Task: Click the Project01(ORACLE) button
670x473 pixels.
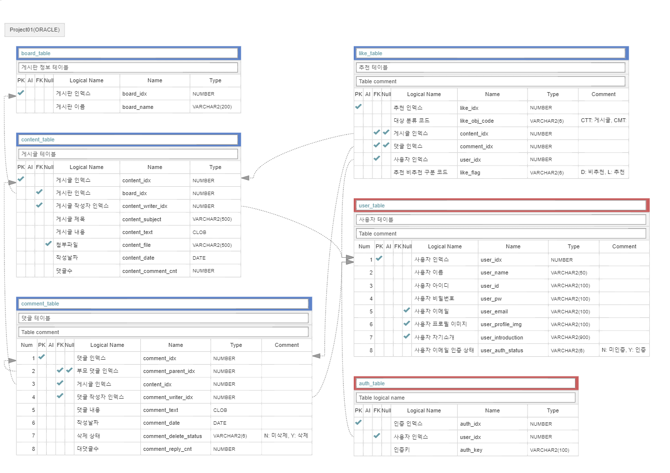Action: pos(34,30)
